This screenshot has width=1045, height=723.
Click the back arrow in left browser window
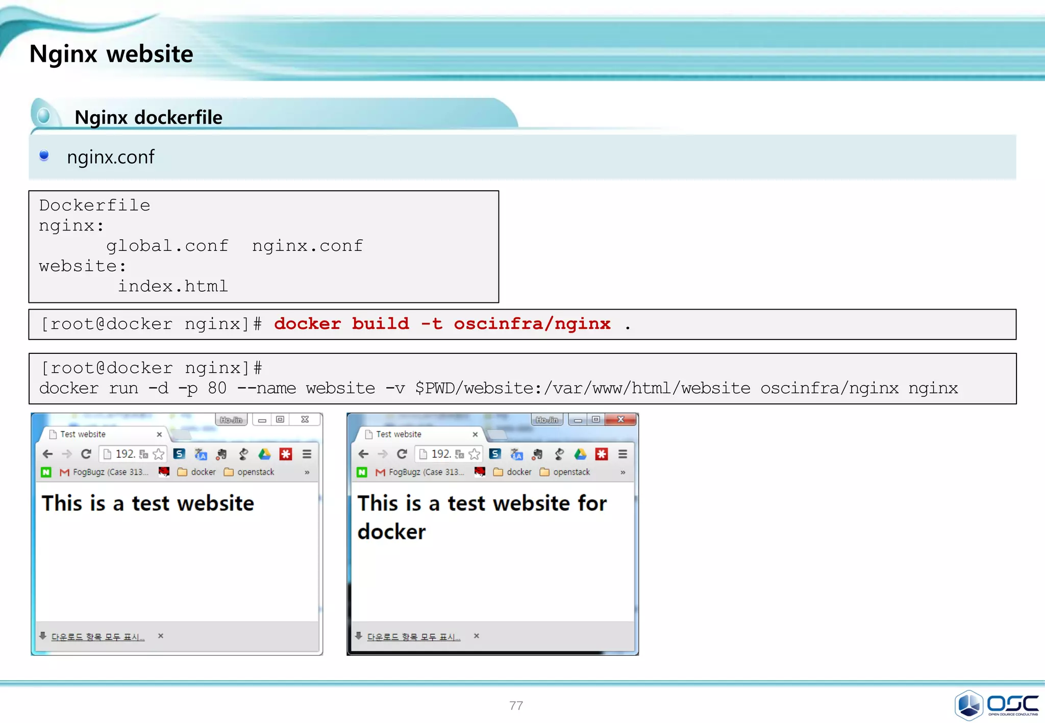[48, 454]
